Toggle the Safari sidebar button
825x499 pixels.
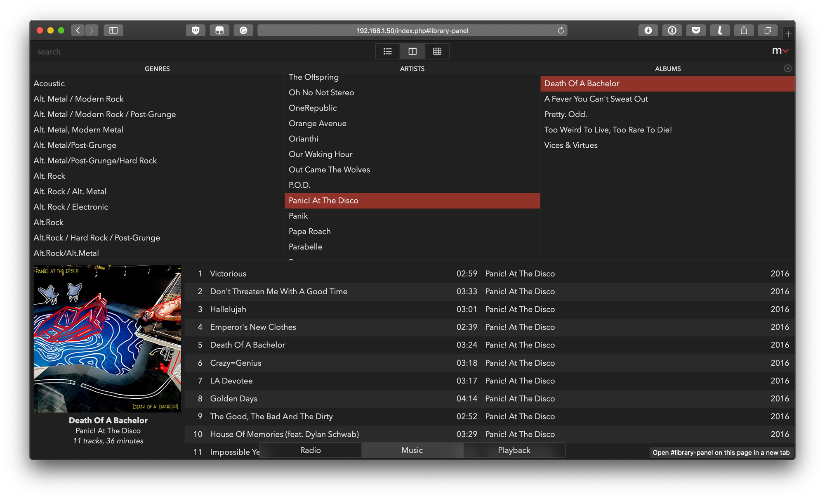(113, 30)
